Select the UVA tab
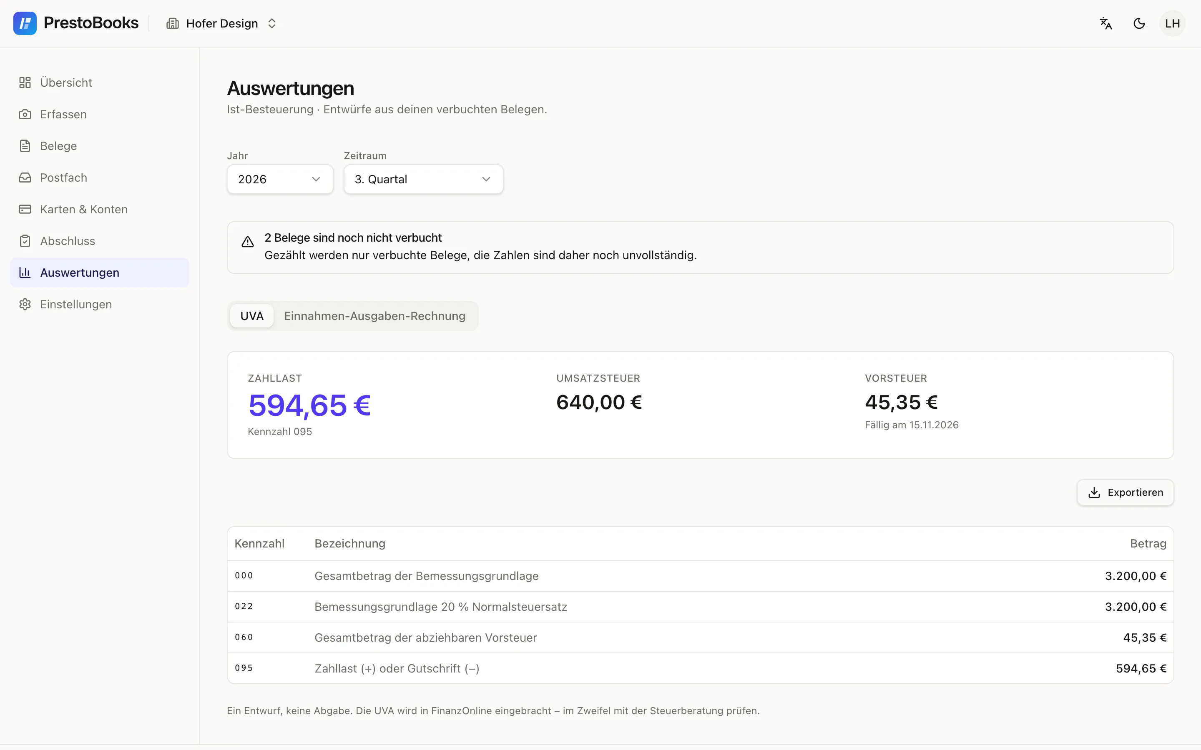1201x750 pixels. coord(251,316)
